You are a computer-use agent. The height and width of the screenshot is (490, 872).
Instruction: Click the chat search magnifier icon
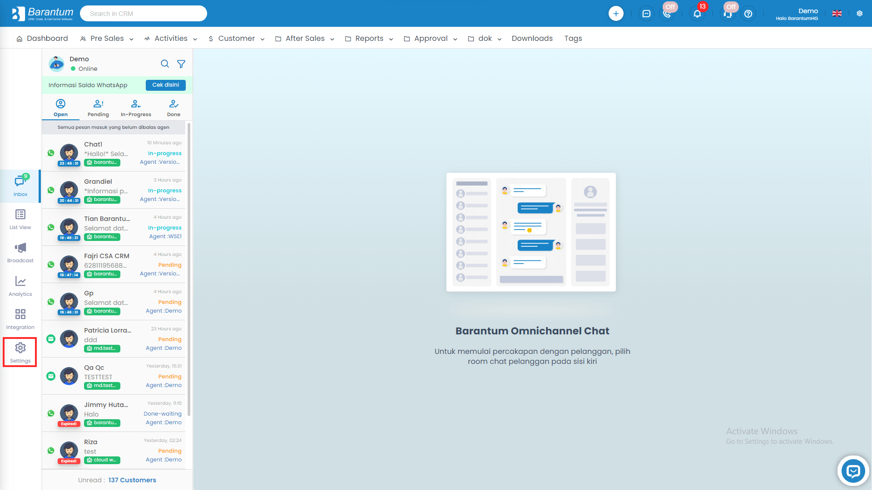click(x=165, y=64)
